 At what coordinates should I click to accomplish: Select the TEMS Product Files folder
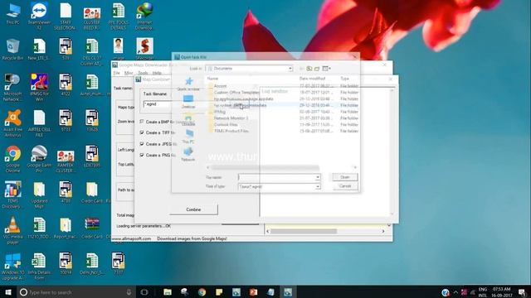pos(231,131)
